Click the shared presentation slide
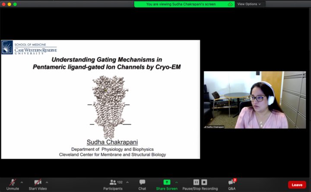Screen dimensions: 311x192 pyautogui.click(x=101, y=99)
